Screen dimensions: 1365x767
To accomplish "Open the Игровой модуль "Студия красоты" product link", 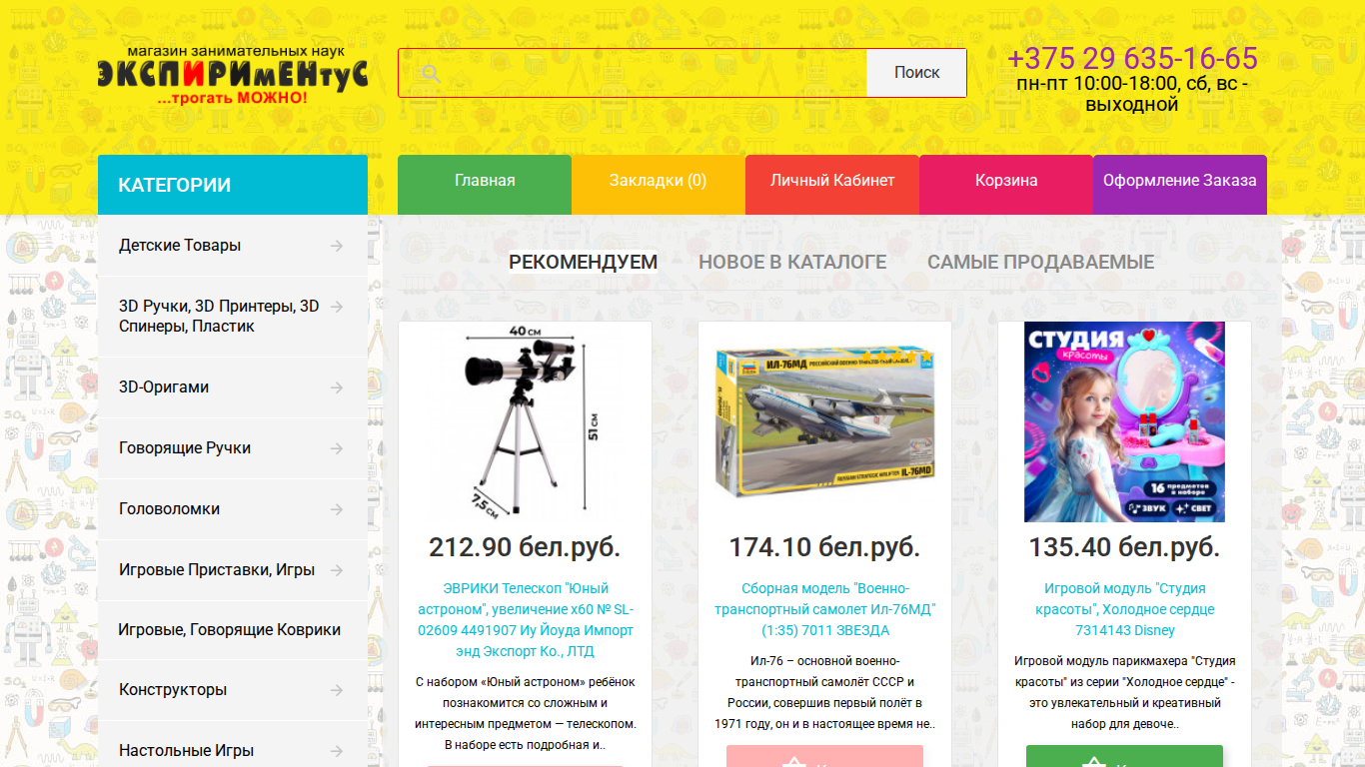I will [x=1125, y=609].
